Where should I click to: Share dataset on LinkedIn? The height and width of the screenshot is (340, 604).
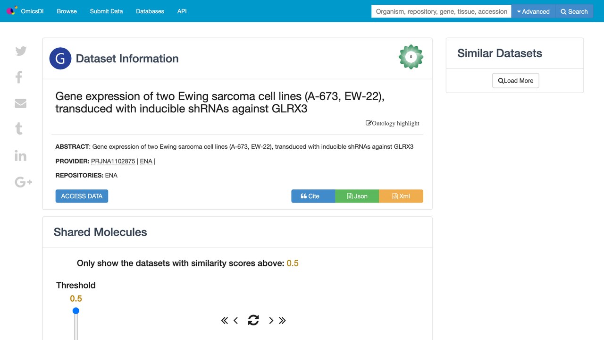click(21, 156)
